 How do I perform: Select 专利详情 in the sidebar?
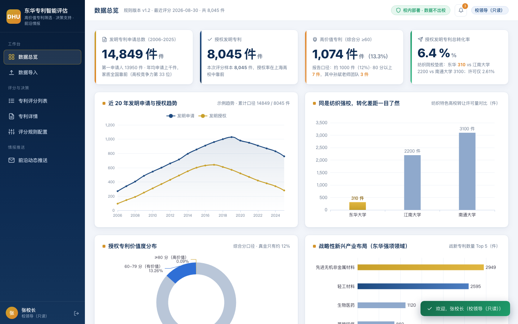click(42, 116)
